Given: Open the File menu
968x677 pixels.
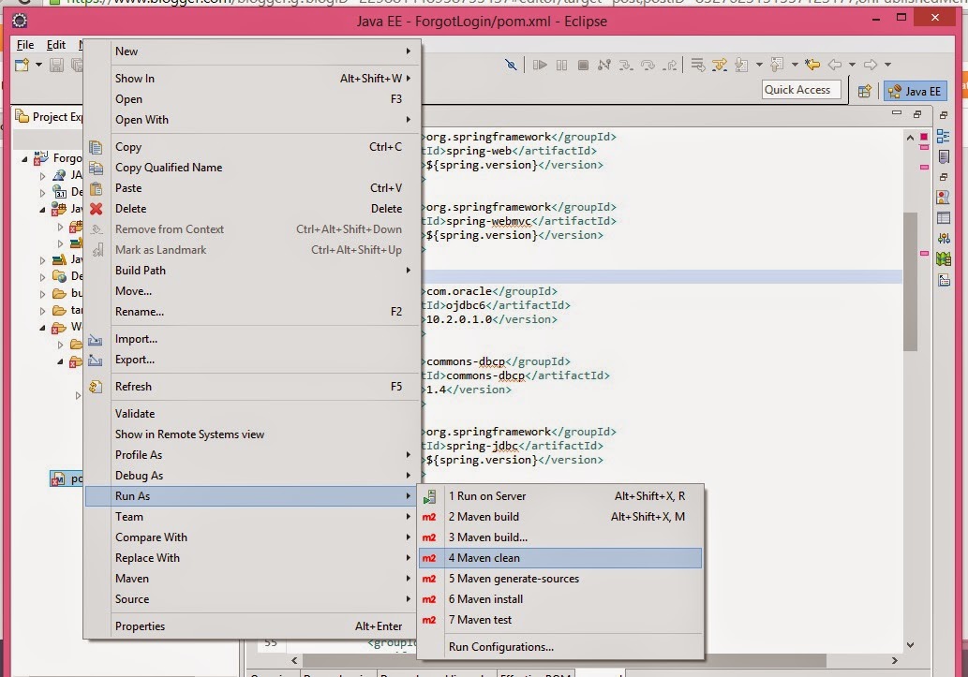Looking at the screenshot, I should pos(23,44).
